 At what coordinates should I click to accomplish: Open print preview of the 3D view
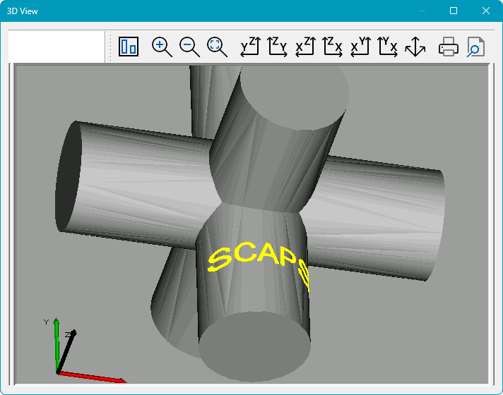[x=475, y=47]
